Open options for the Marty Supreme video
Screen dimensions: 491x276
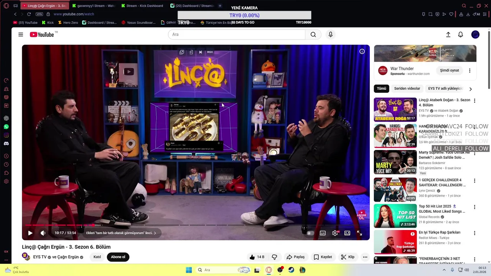point(475,153)
